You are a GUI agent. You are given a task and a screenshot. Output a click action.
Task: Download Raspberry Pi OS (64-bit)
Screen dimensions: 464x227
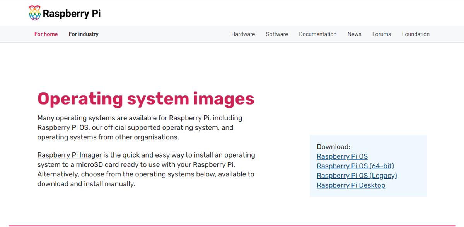coord(356,166)
